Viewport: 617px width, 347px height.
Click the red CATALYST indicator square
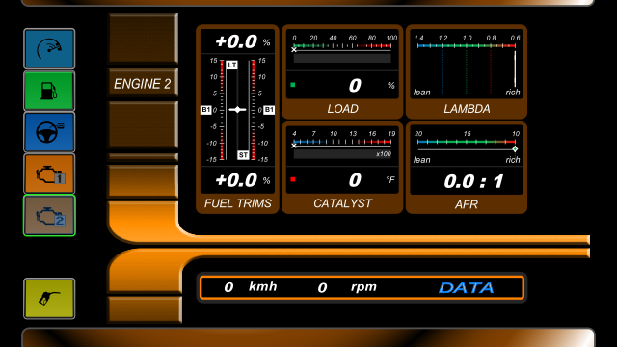coord(293,179)
